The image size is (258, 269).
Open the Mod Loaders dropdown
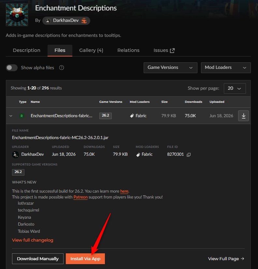226,68
